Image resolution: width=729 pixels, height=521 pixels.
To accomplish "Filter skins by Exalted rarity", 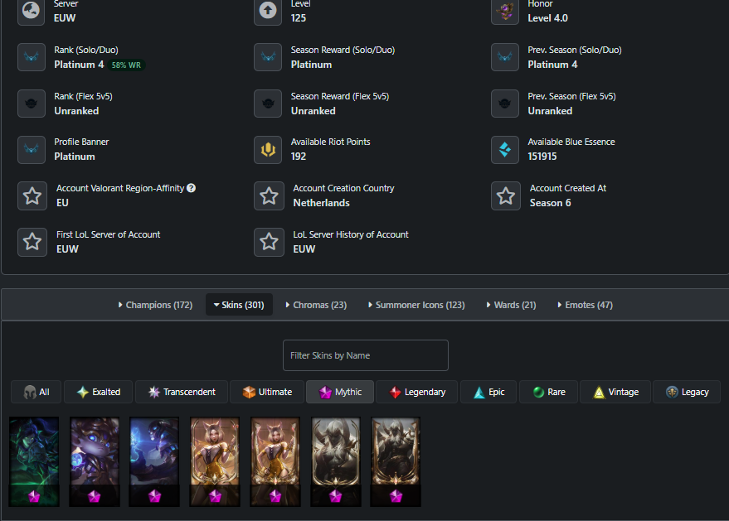I will coord(99,392).
